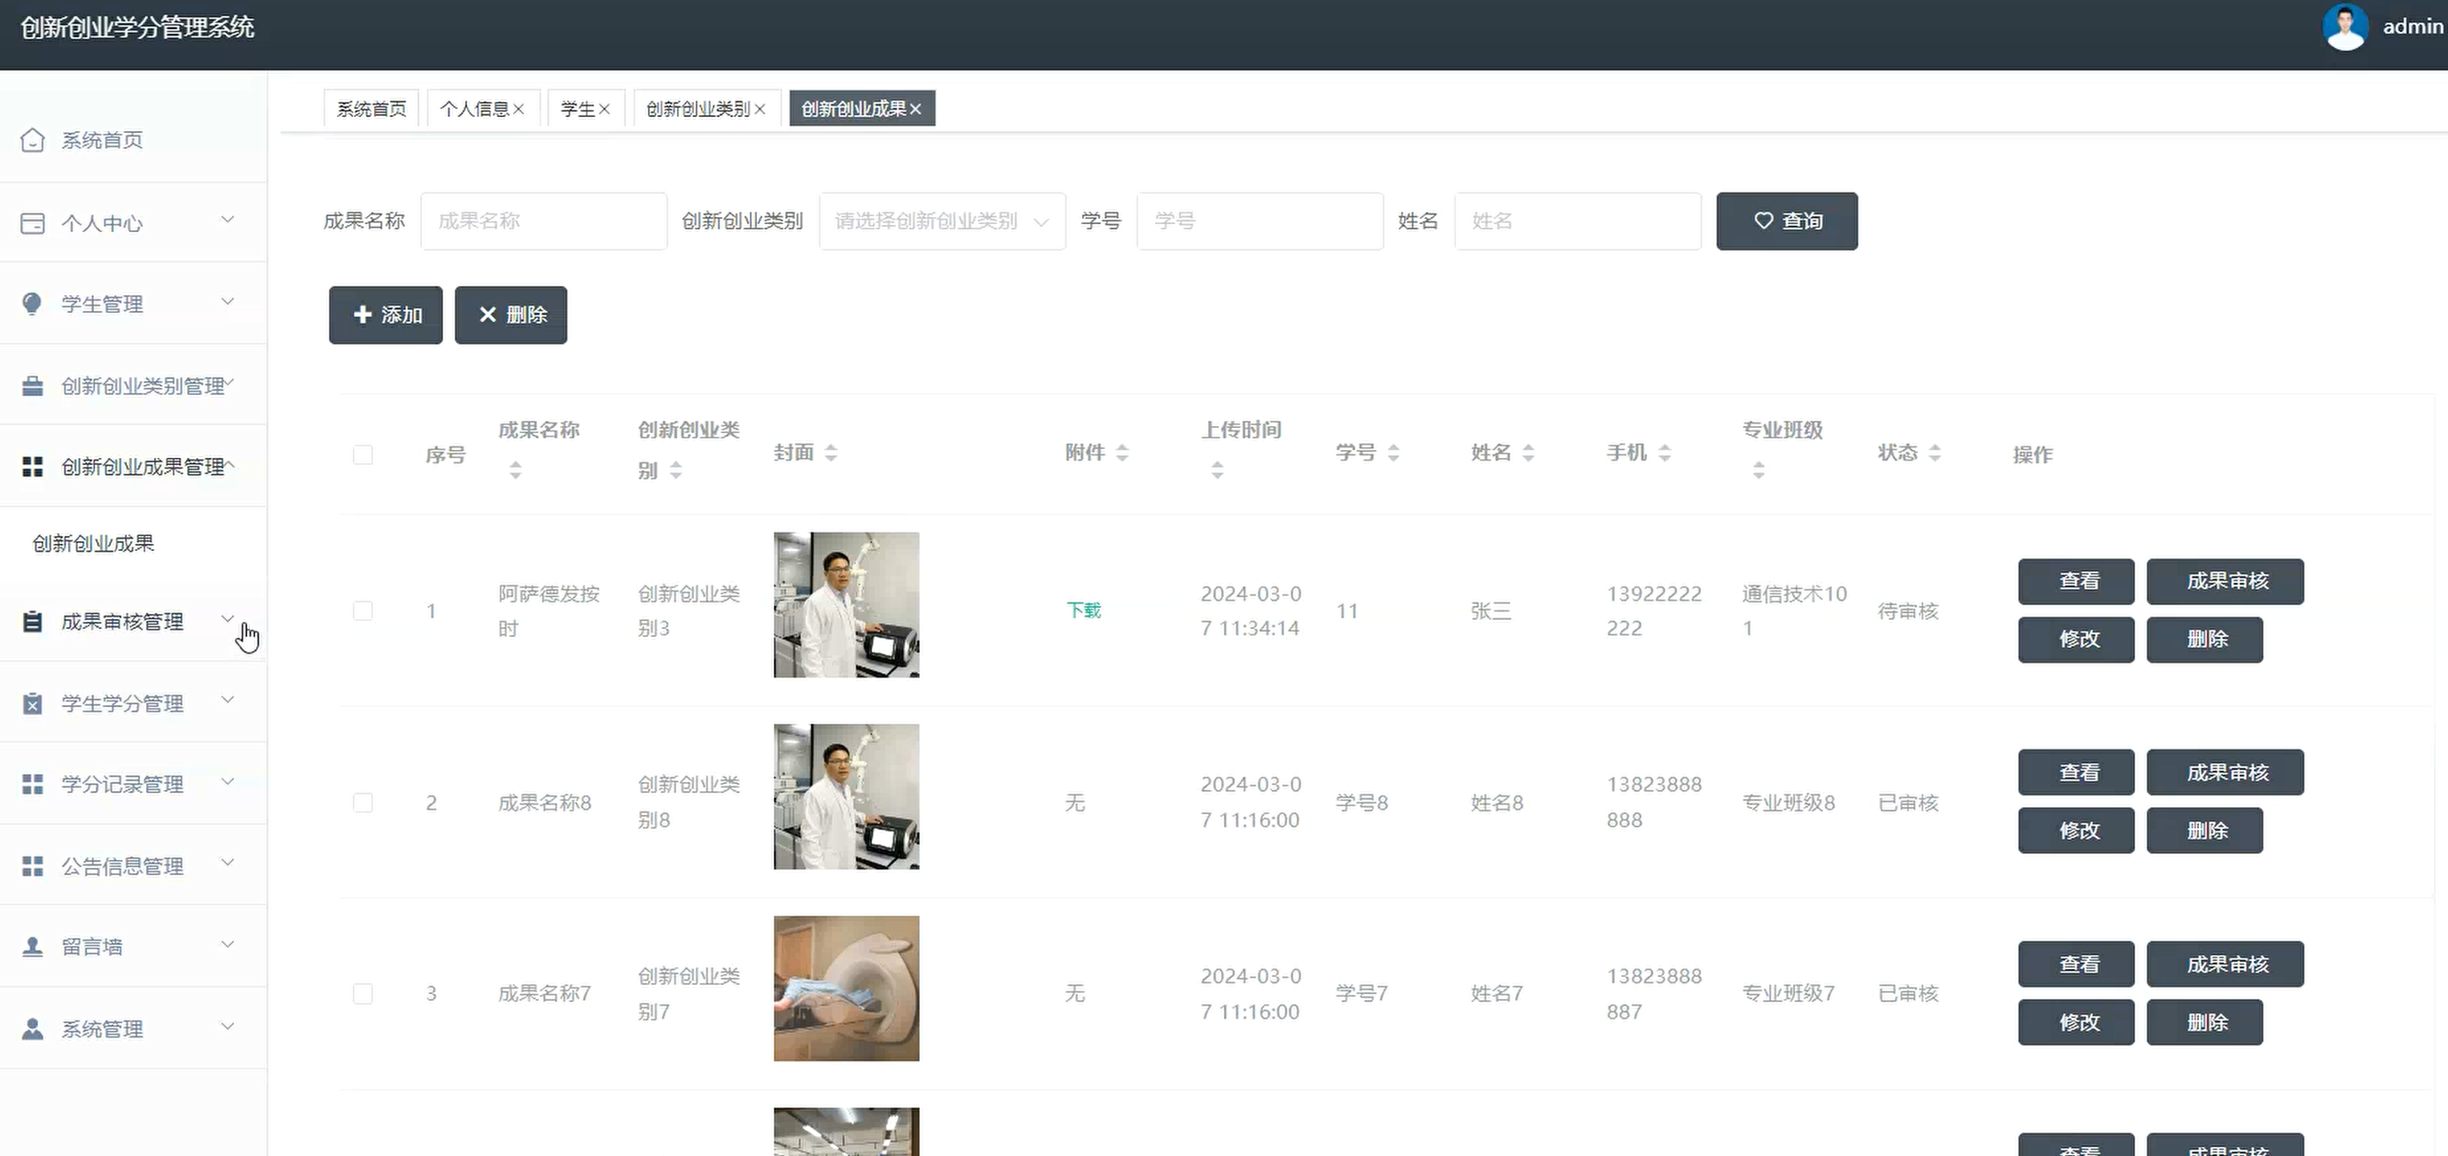Image resolution: width=2448 pixels, height=1156 pixels.
Task: Click the 删除 button above the table
Action: point(511,314)
